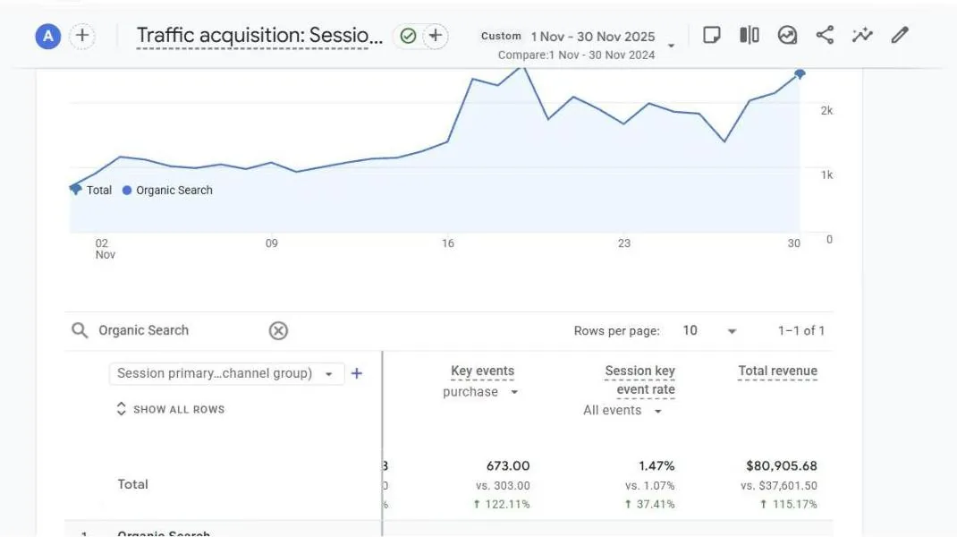Clear the Organic Search filter
957x537 pixels.
tap(278, 330)
